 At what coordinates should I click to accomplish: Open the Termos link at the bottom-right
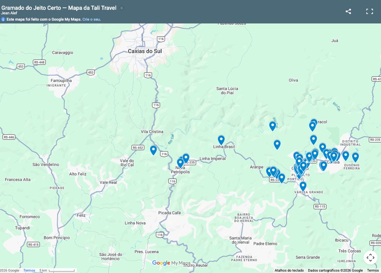pos(373,270)
